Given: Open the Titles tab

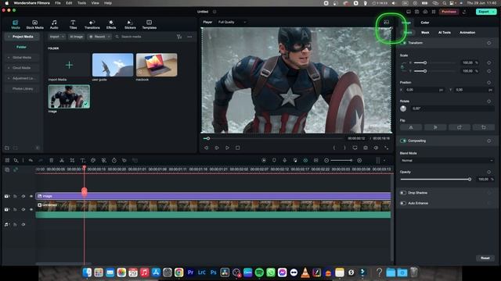Looking at the screenshot, I should tap(73, 24).
